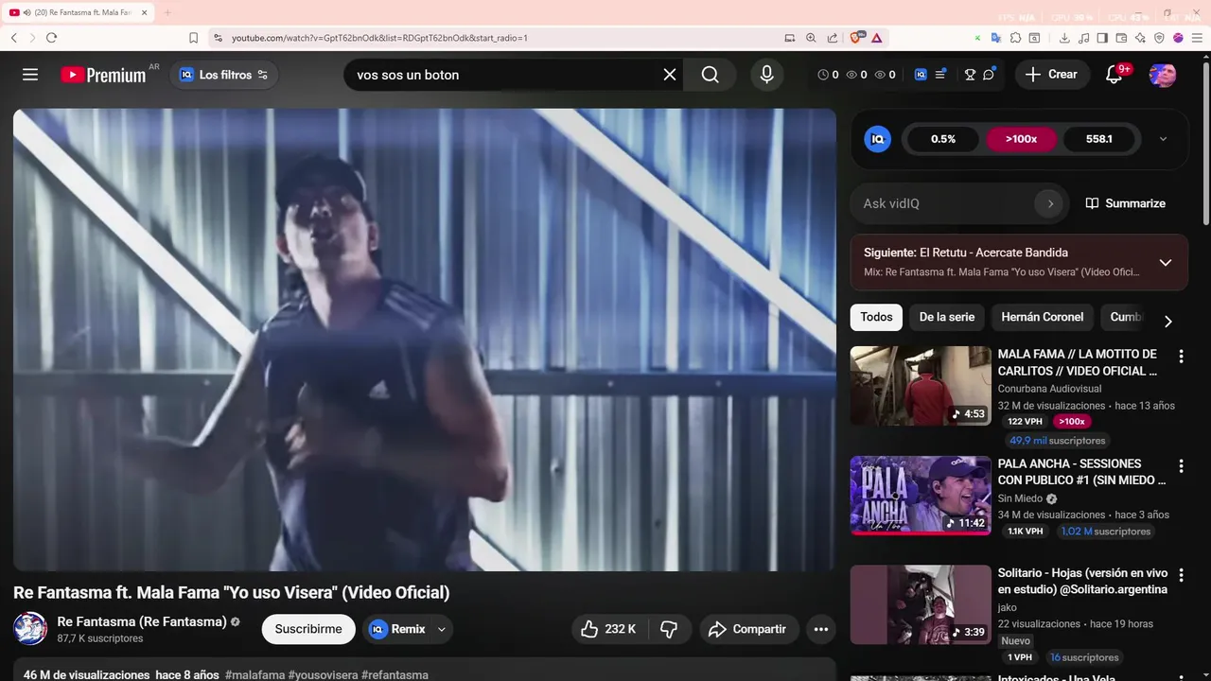Image resolution: width=1211 pixels, height=681 pixels.
Task: Open the Conurbana Audiovisual channel link
Action: [1049, 389]
